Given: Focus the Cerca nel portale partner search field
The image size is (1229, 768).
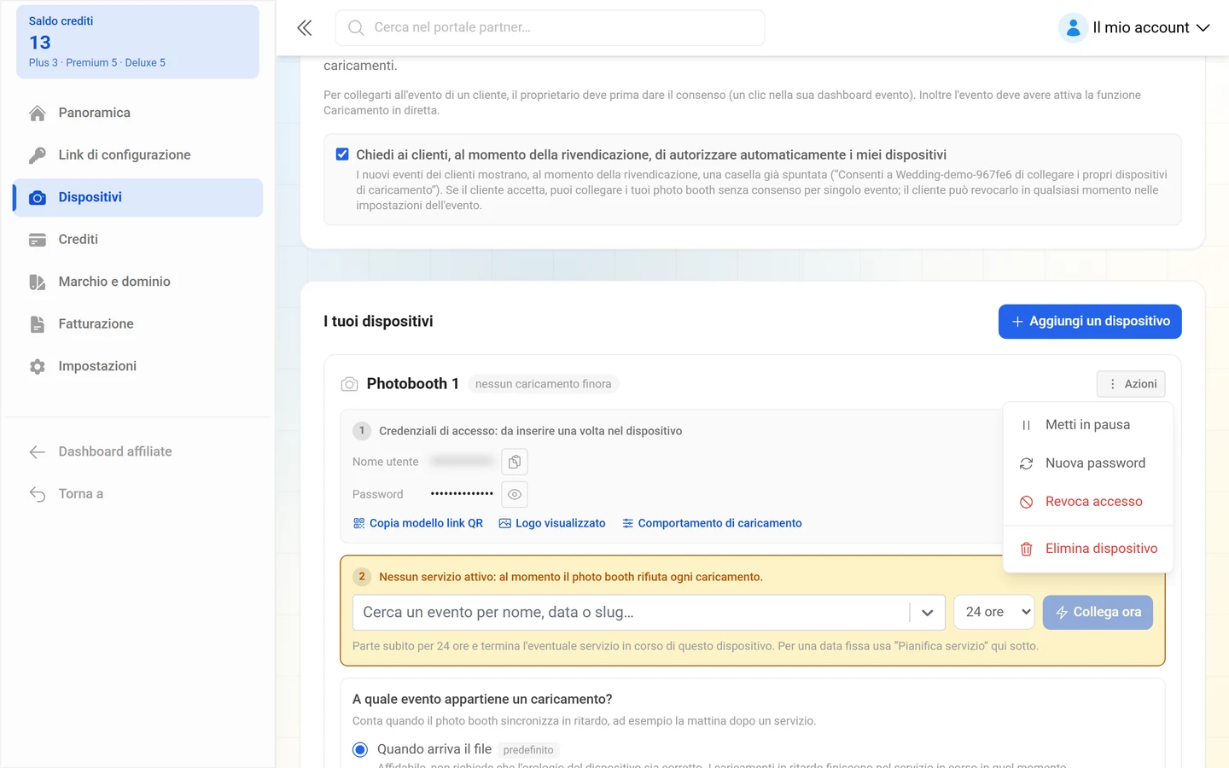Looking at the screenshot, I should click(x=550, y=28).
